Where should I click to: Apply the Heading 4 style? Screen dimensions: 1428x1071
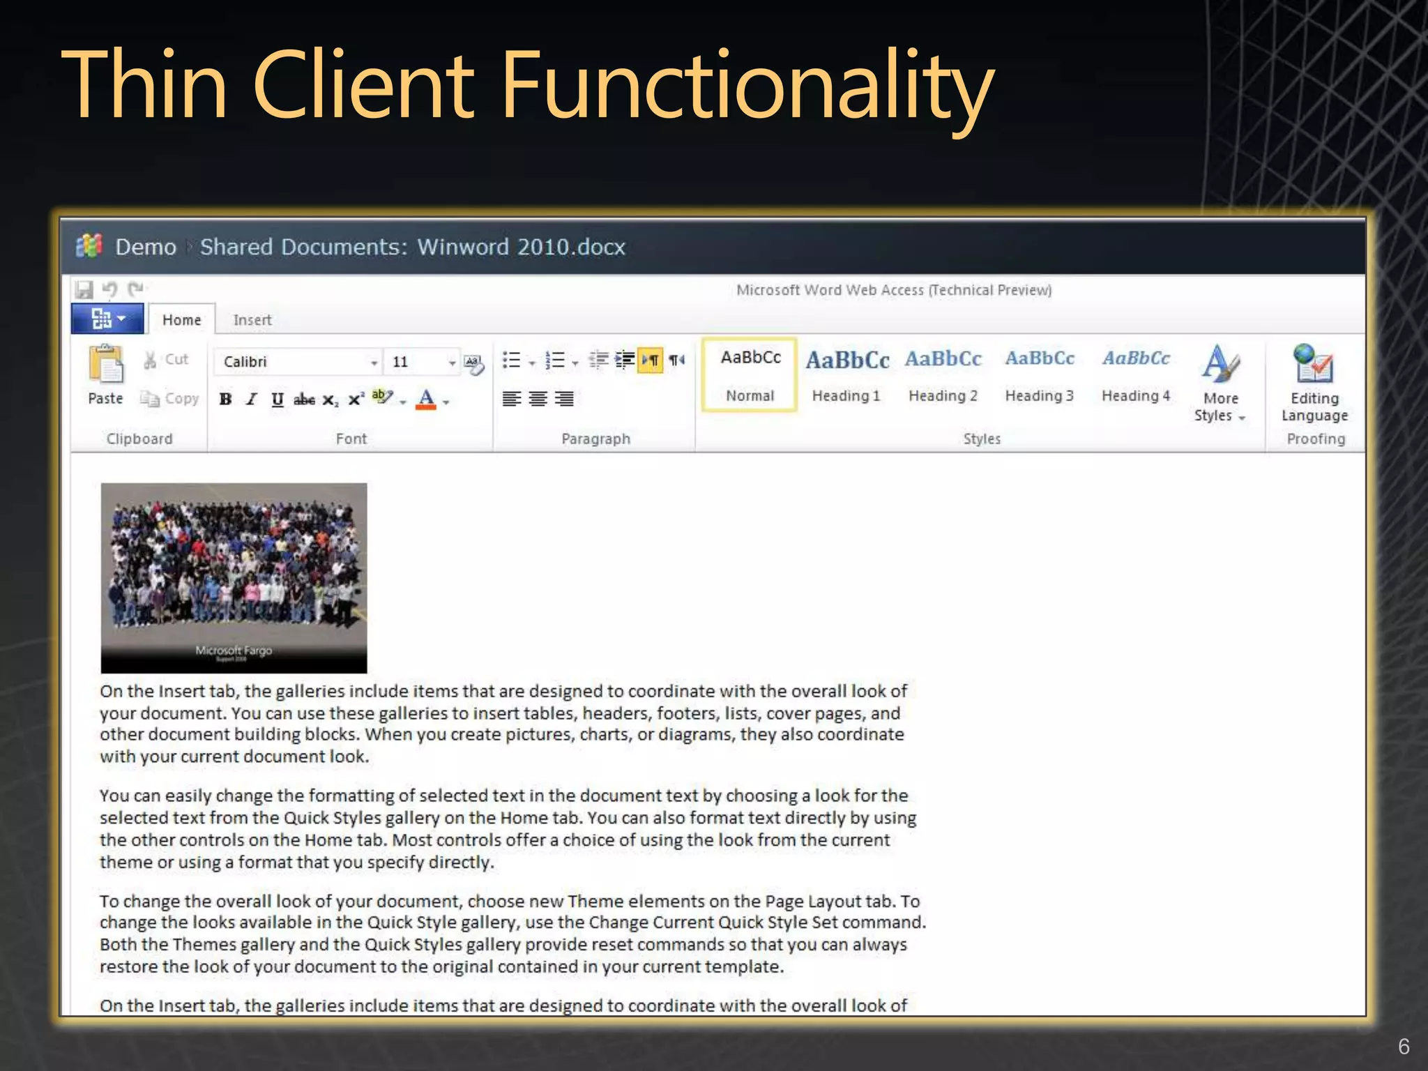click(1136, 376)
